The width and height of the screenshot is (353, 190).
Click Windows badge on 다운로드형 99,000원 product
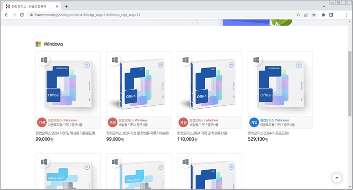pyautogui.click(x=44, y=60)
